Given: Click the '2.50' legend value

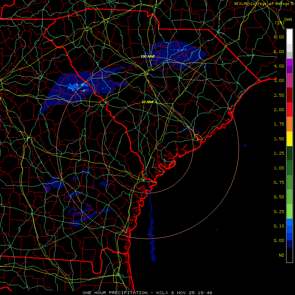Looking at the screenshot, I should click(279, 95).
